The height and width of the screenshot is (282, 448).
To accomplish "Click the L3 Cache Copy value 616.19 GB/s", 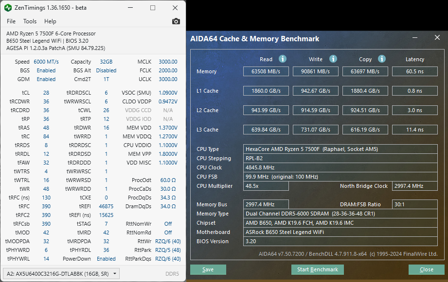I will click(365, 130).
